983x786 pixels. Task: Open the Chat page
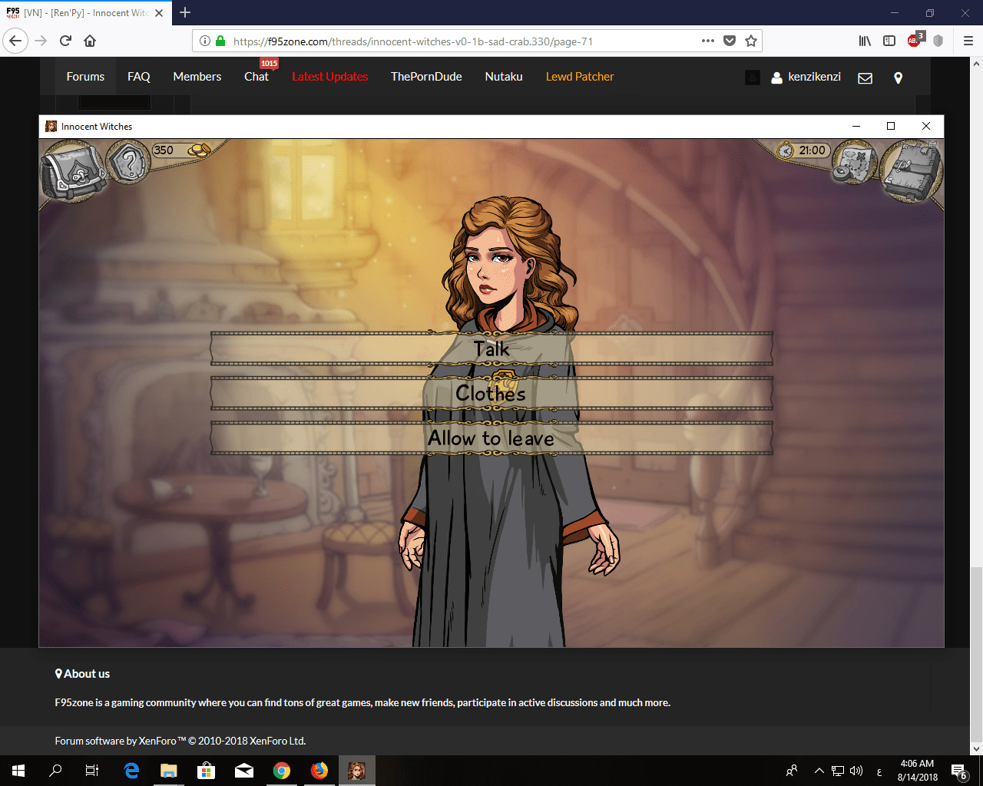pos(257,77)
